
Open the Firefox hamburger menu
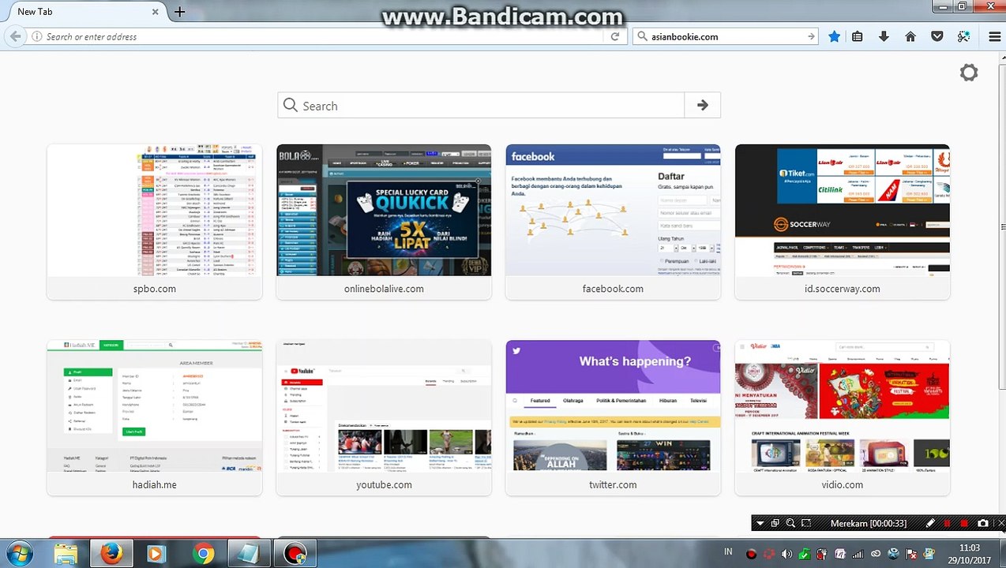coord(995,36)
